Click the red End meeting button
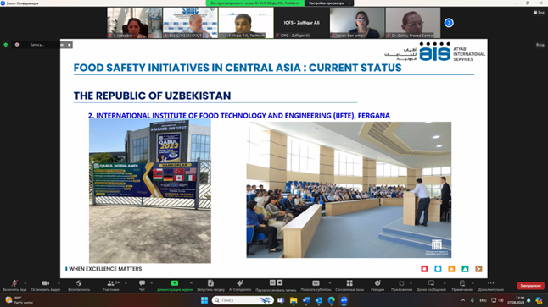The image size is (548, 307). coord(530,286)
